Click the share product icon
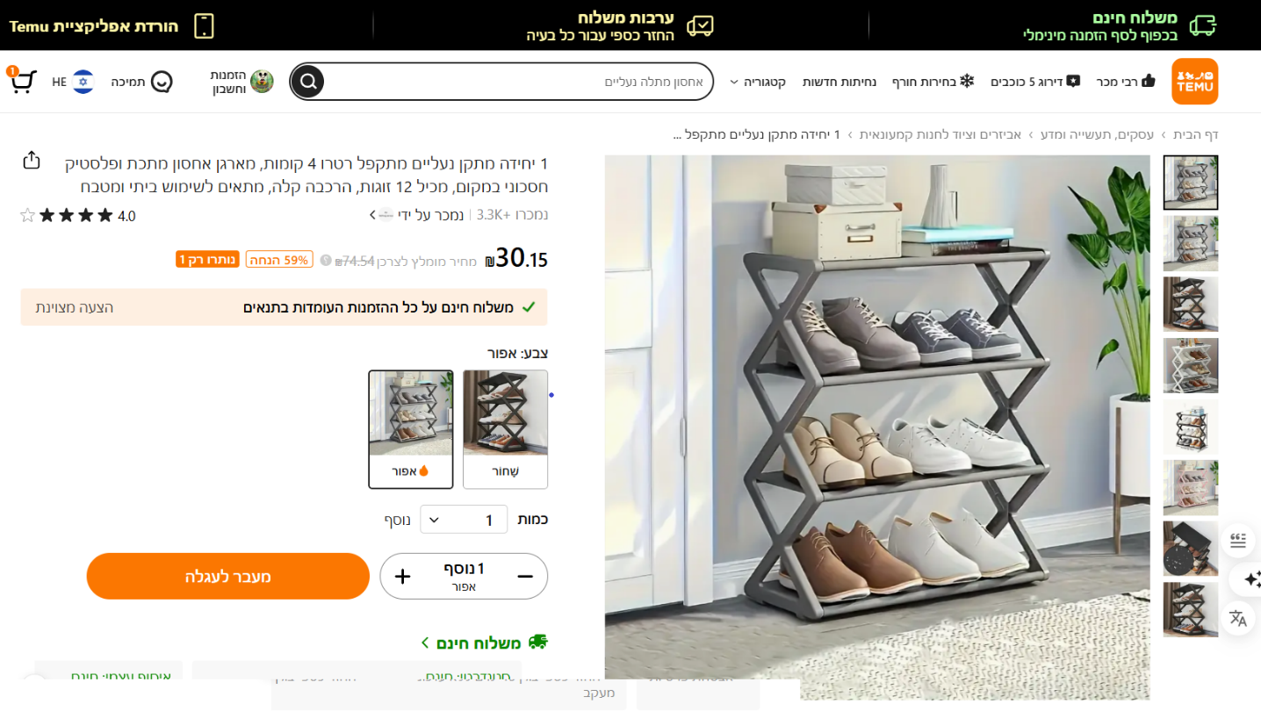The image size is (1261, 711). pos(32,160)
